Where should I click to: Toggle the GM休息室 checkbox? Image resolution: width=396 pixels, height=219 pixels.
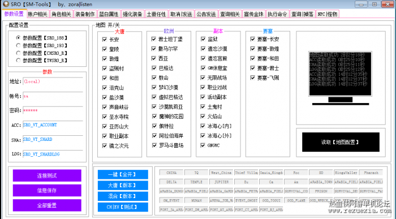pyautogui.click(x=203, y=68)
